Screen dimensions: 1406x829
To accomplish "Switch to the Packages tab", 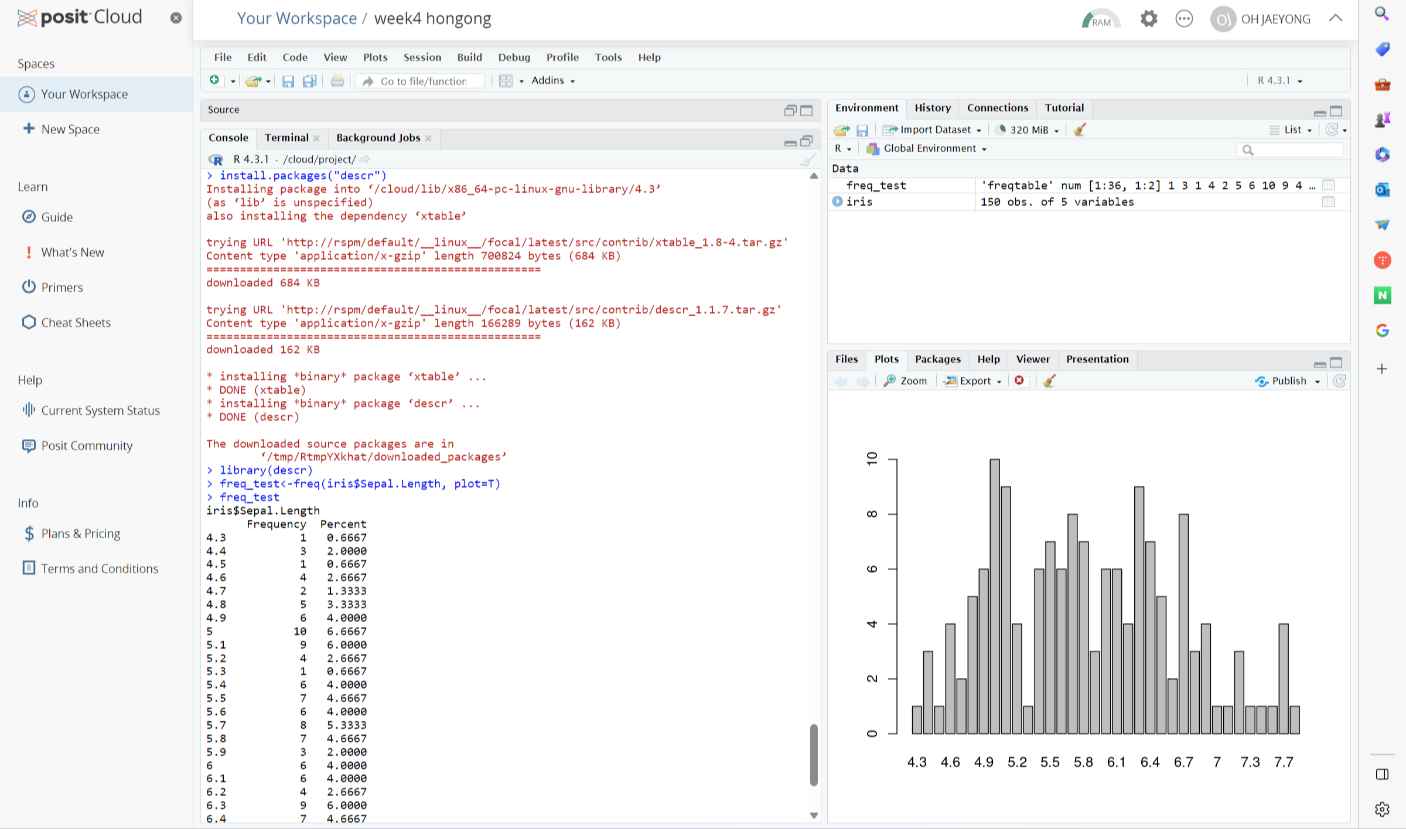I will point(937,359).
